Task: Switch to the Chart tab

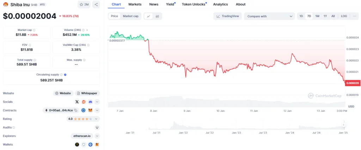Action: (116, 4)
